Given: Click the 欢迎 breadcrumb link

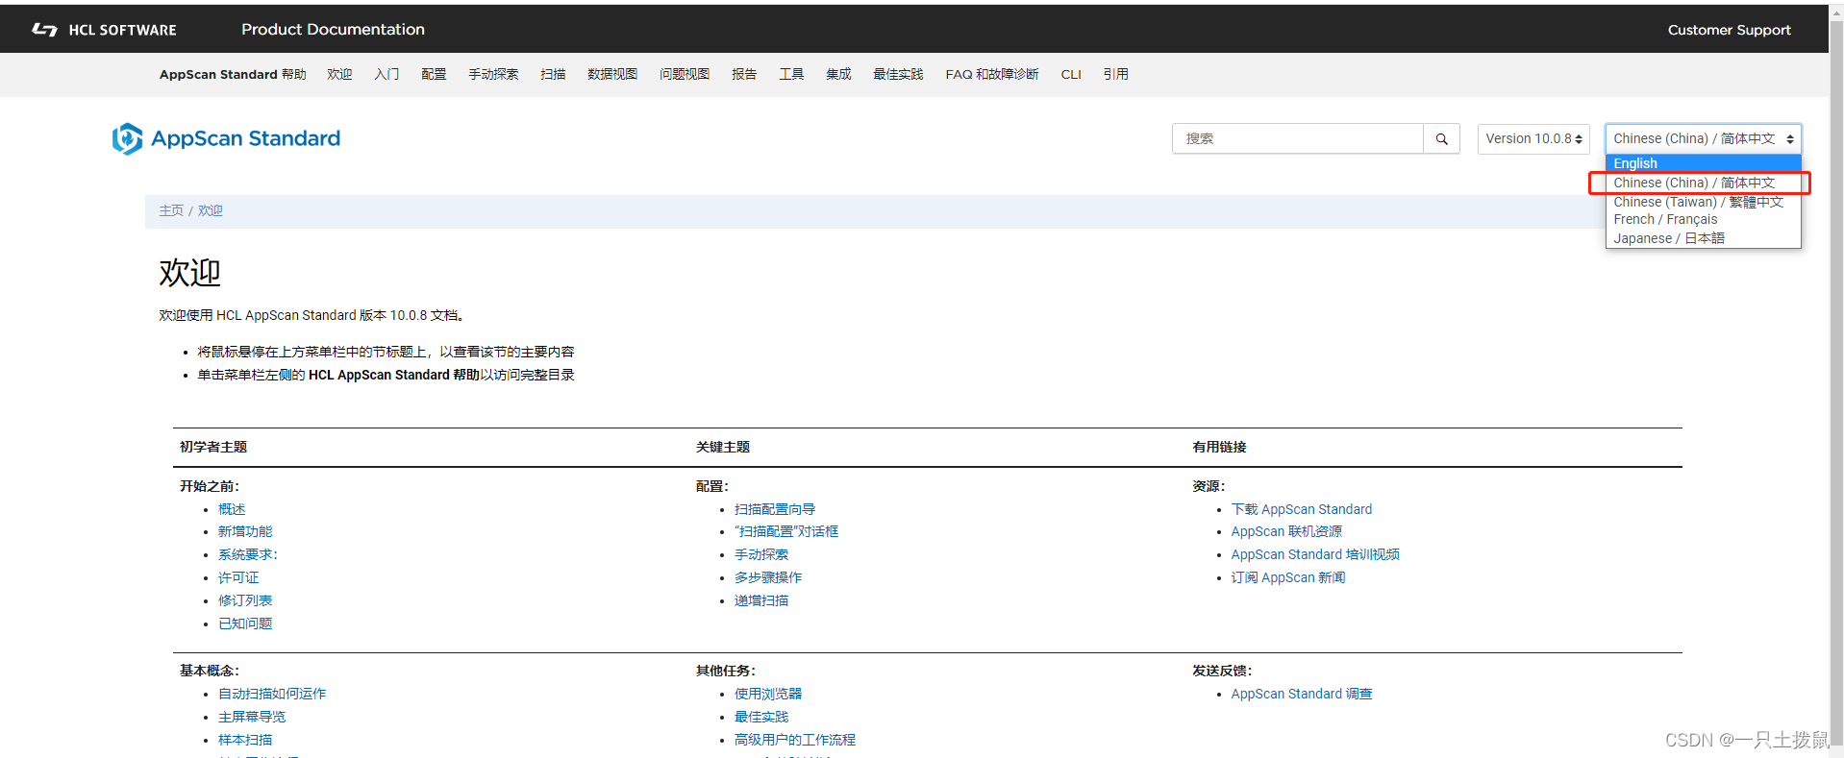Looking at the screenshot, I should click(x=211, y=210).
